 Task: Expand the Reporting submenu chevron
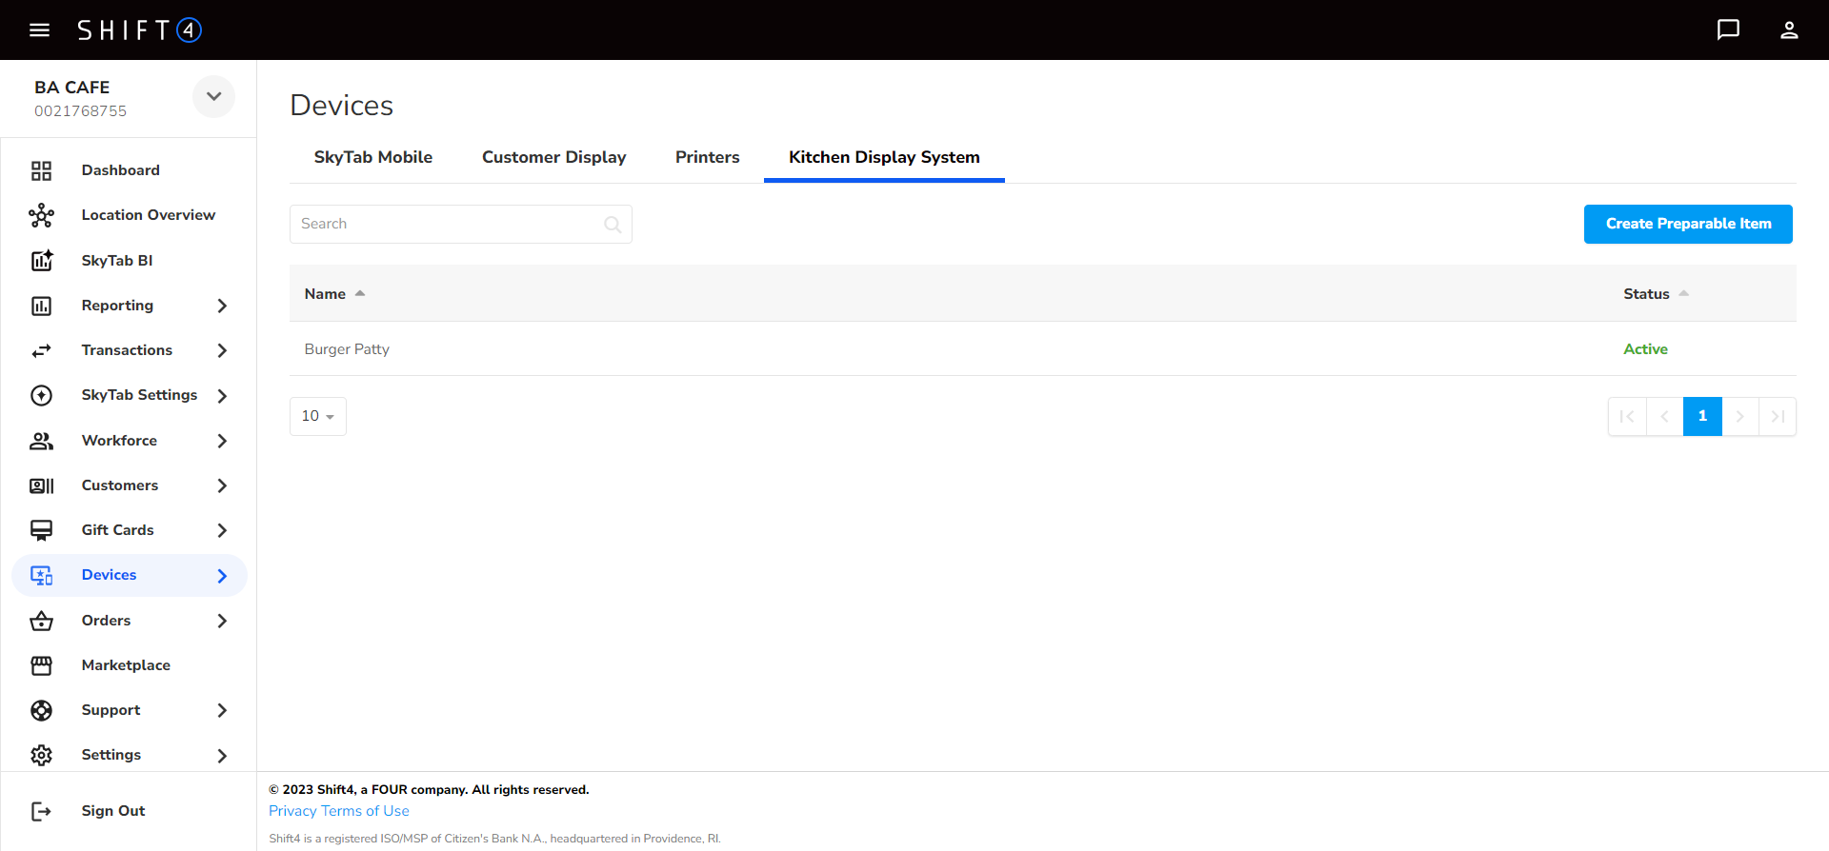click(222, 306)
